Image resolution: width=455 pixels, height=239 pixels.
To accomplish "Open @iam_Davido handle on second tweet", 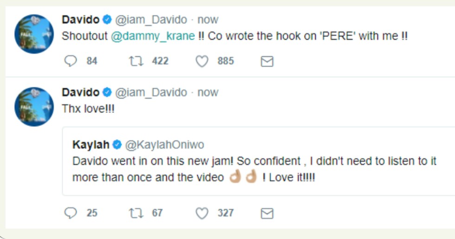I will [x=151, y=93].
